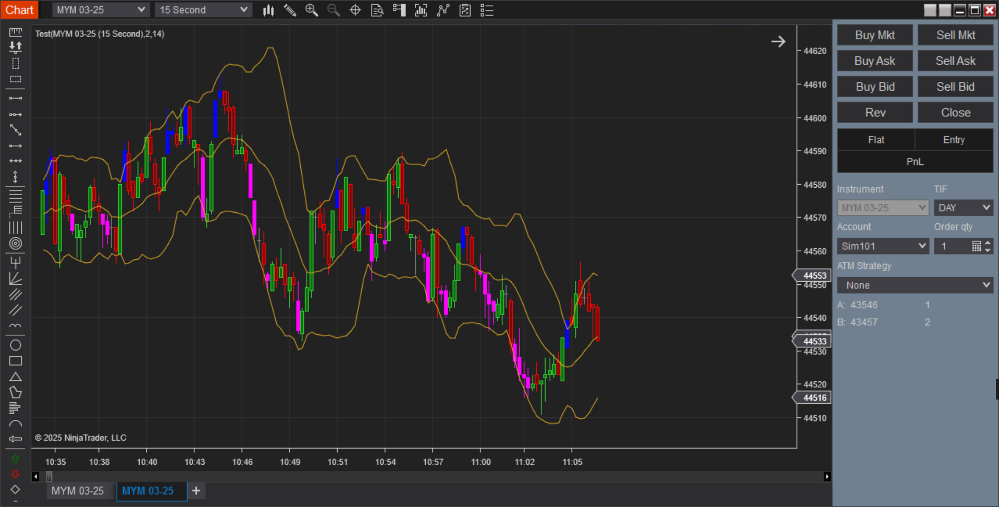Image resolution: width=999 pixels, height=507 pixels.
Task: Select the red Arrow Down marker
Action: click(x=15, y=474)
